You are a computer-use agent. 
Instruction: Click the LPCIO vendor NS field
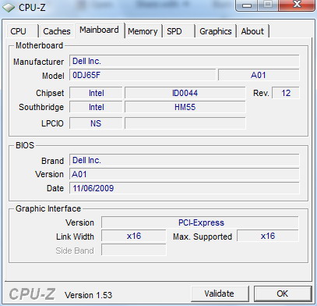pyautogui.click(x=96, y=123)
